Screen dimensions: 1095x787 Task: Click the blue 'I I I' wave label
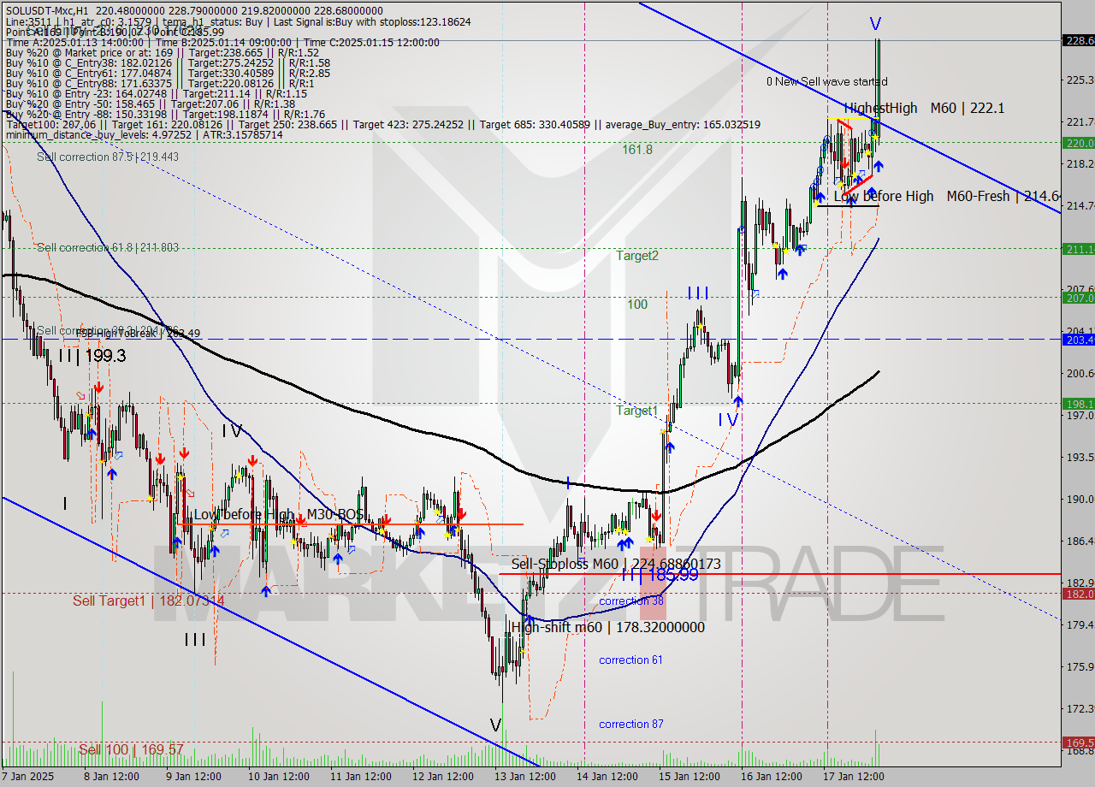[699, 293]
